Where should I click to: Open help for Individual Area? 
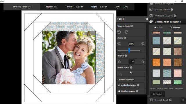138,85
